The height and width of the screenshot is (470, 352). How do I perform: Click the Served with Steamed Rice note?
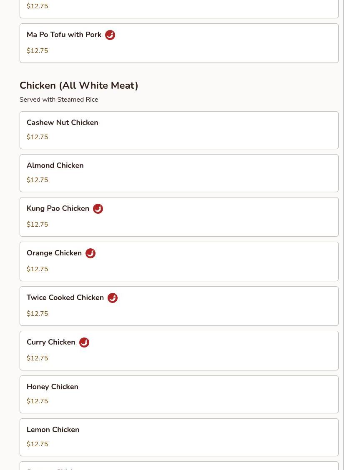tap(59, 100)
